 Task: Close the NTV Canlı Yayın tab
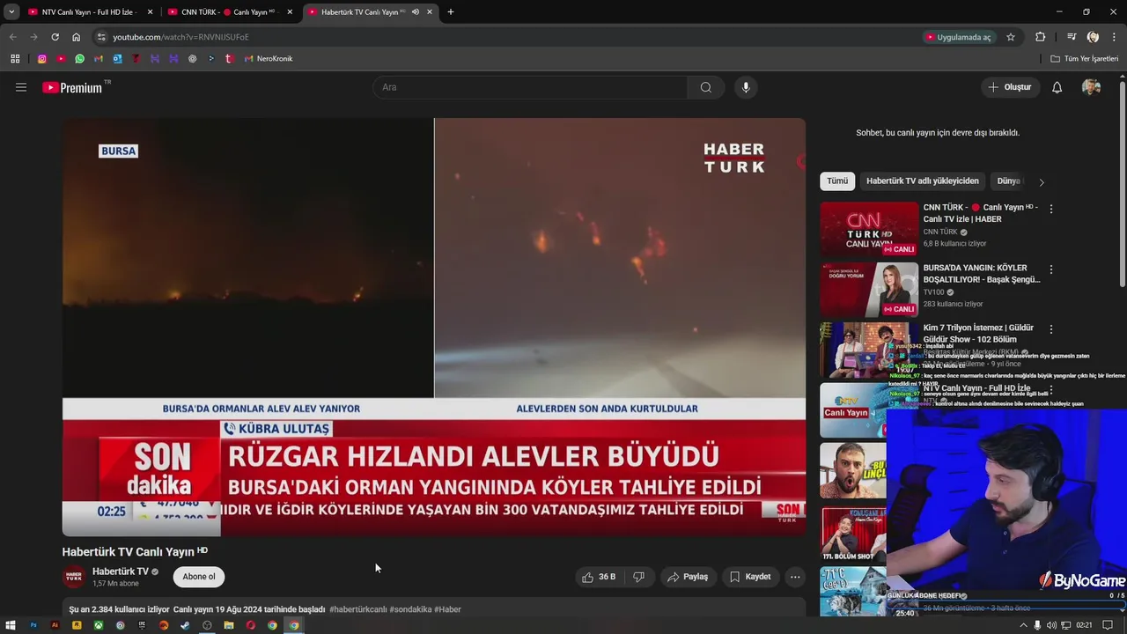(x=150, y=12)
